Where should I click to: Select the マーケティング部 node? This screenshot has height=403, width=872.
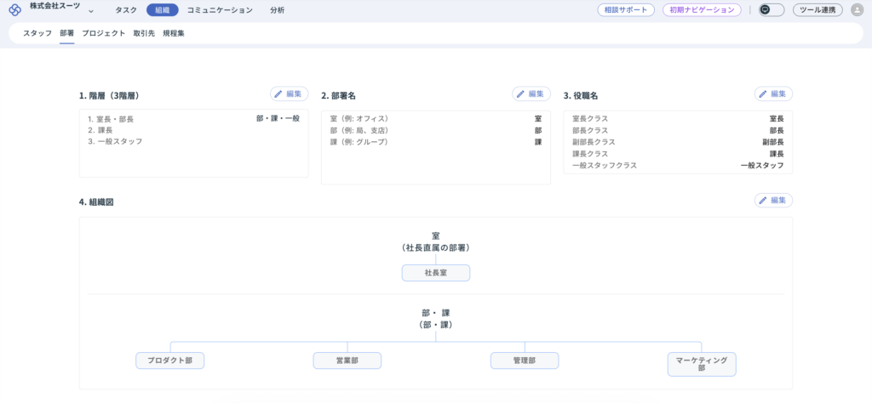click(702, 364)
